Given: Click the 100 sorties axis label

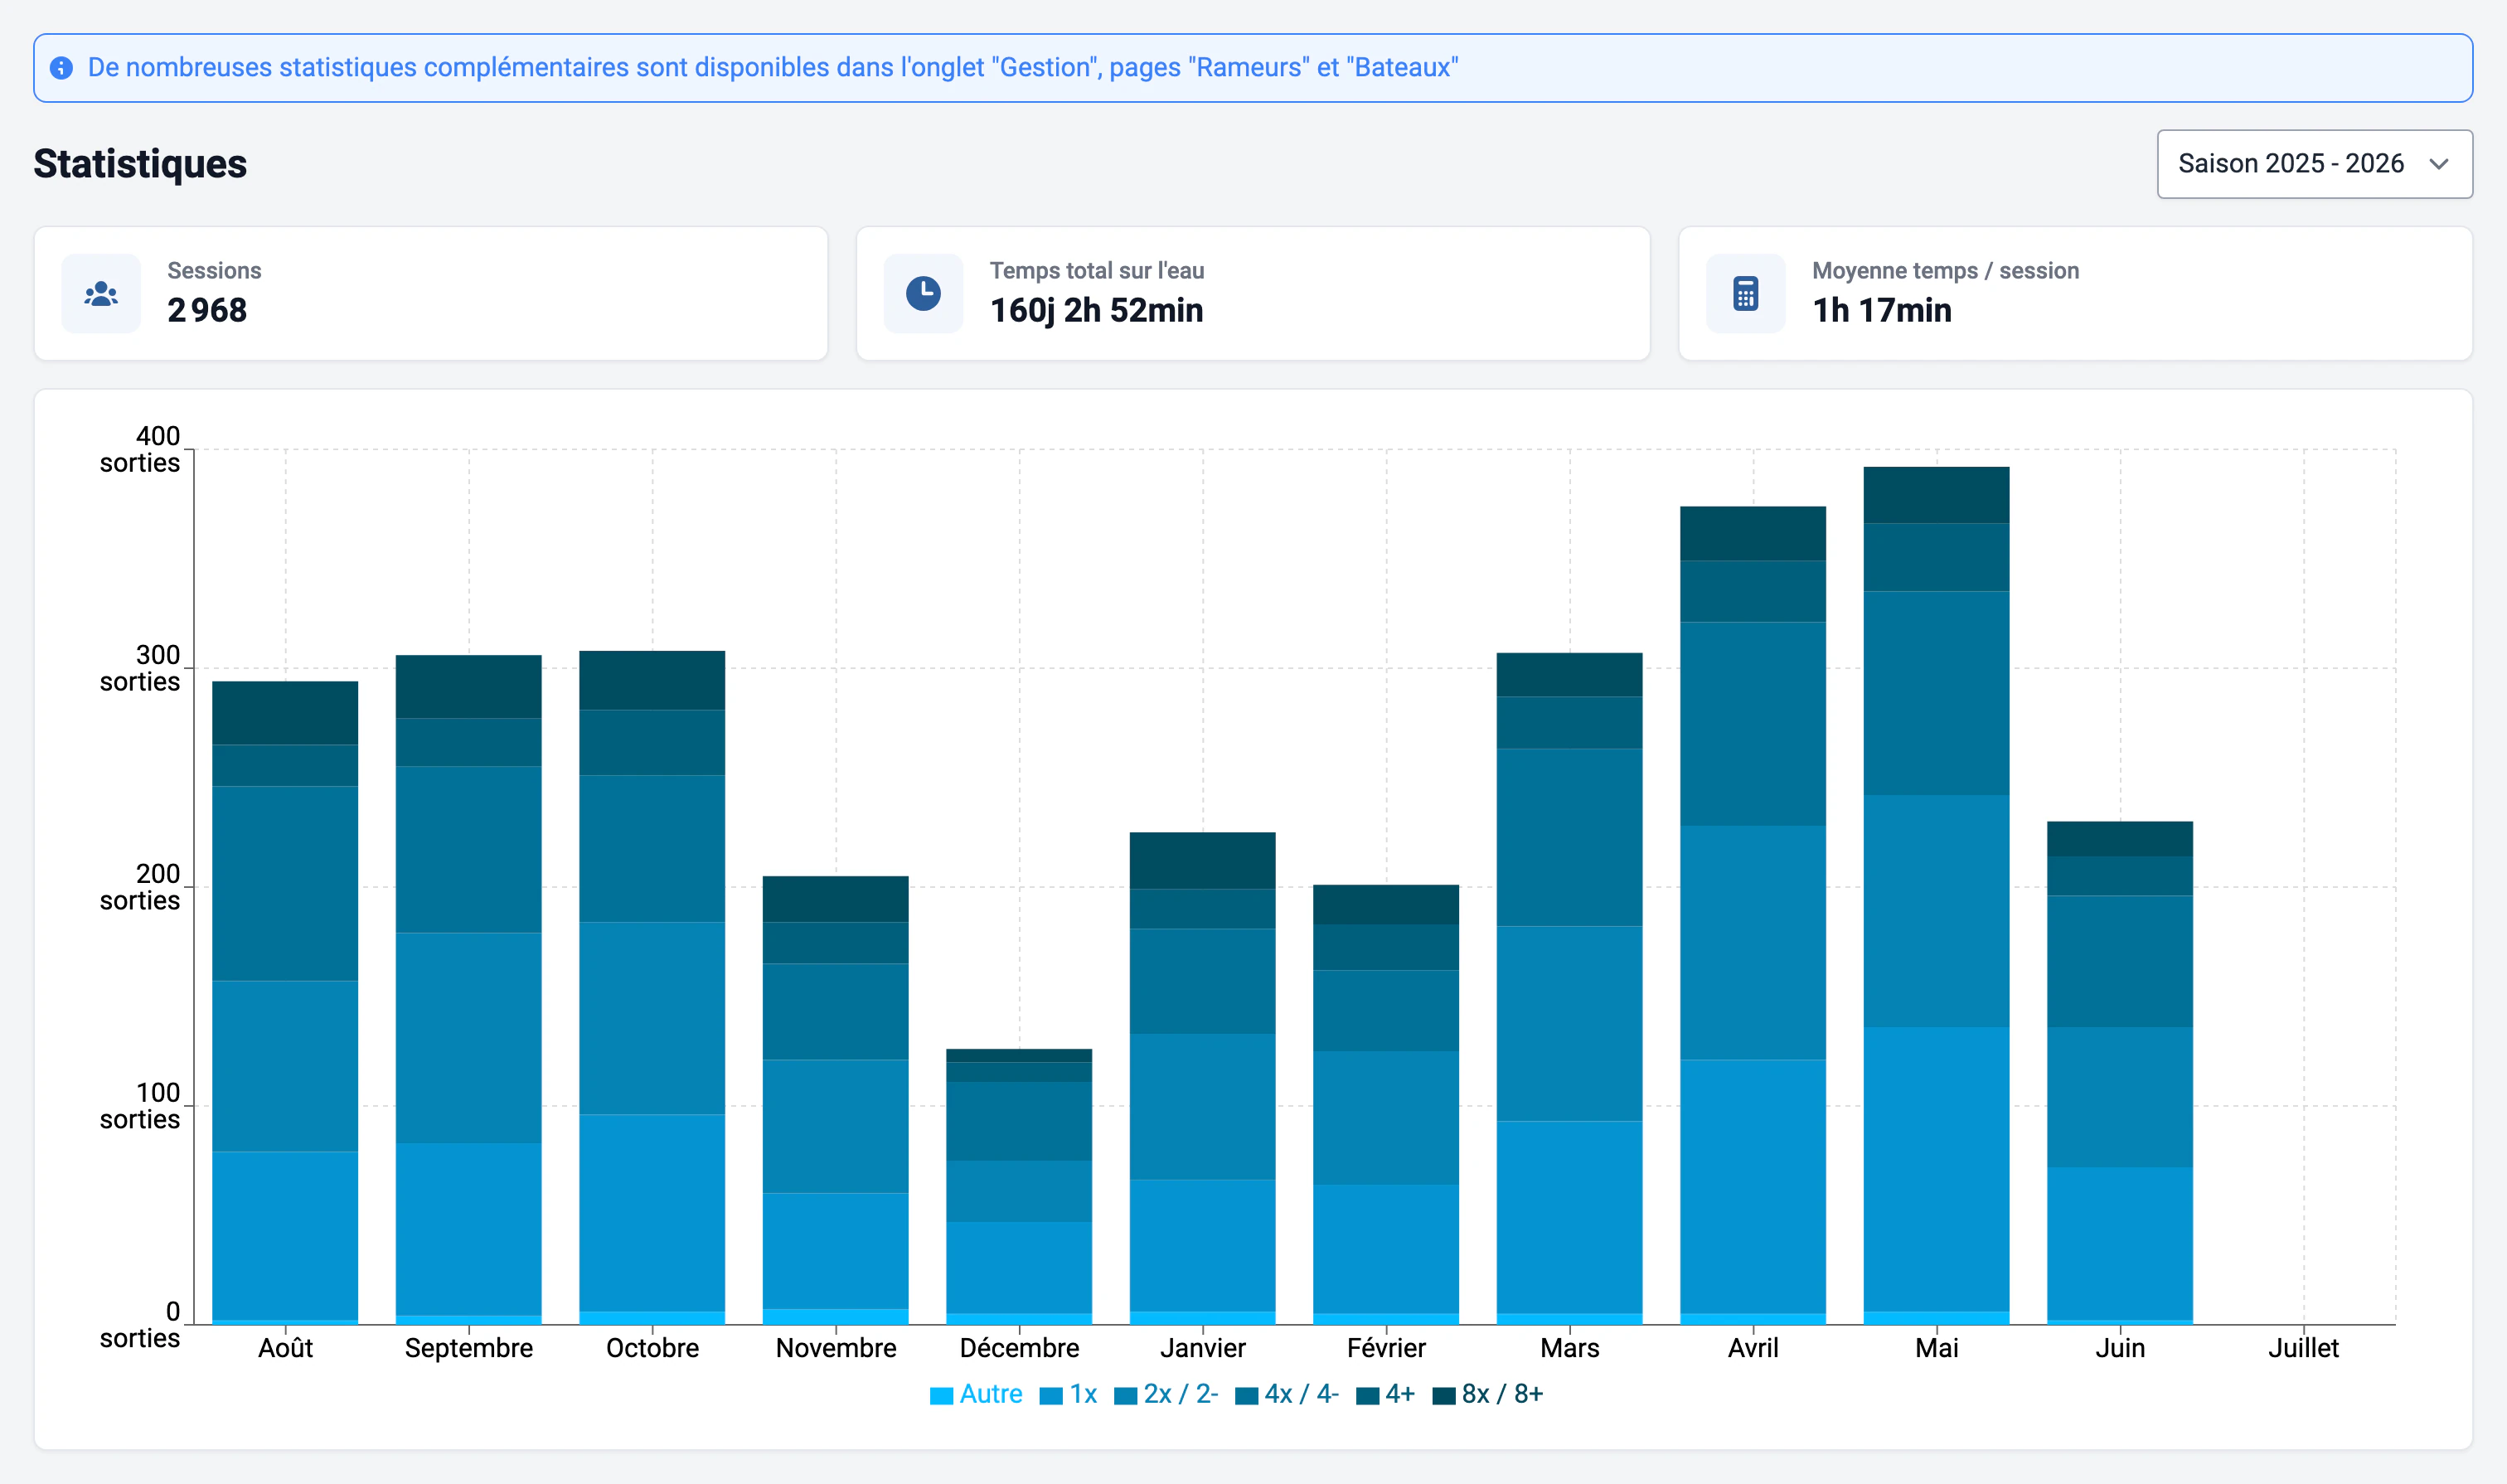Looking at the screenshot, I should click(140, 1106).
